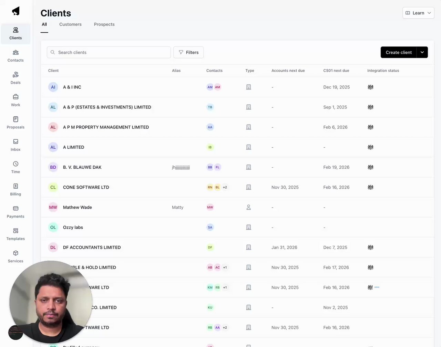Click the CL avatar for CONE SOFTWARE LTD

(53, 187)
